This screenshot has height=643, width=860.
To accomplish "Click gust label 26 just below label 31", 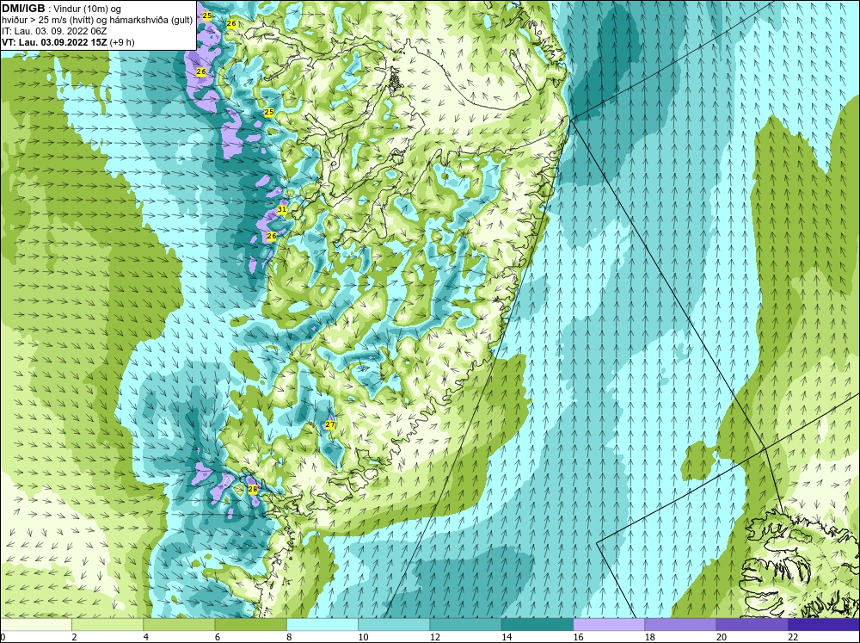I will click(272, 236).
